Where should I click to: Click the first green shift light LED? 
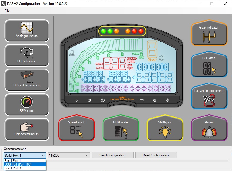[x=103, y=31]
